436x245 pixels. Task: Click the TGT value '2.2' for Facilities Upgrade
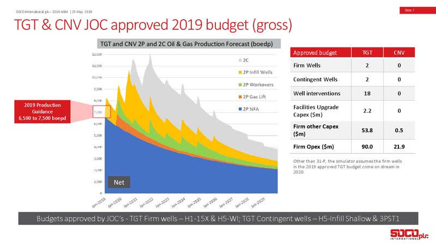367,111
